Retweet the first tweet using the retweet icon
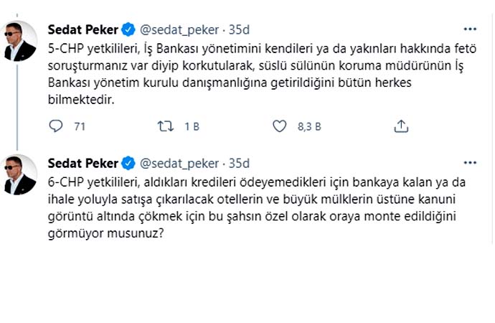 (165, 126)
